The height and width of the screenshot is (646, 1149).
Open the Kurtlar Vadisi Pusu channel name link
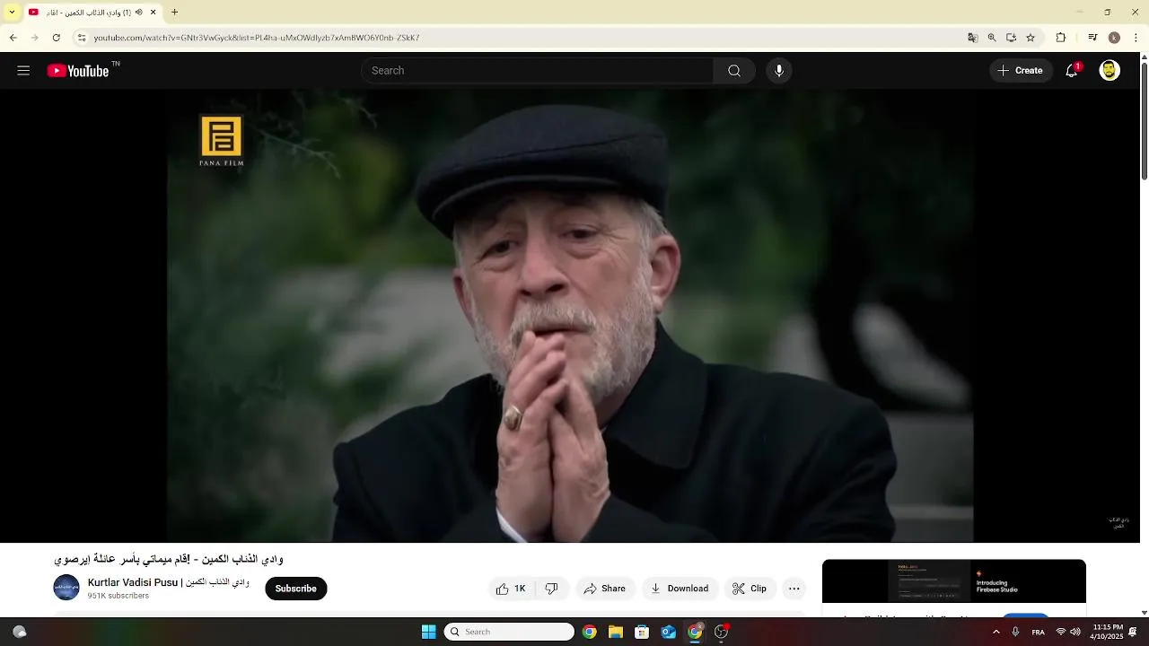(169, 582)
